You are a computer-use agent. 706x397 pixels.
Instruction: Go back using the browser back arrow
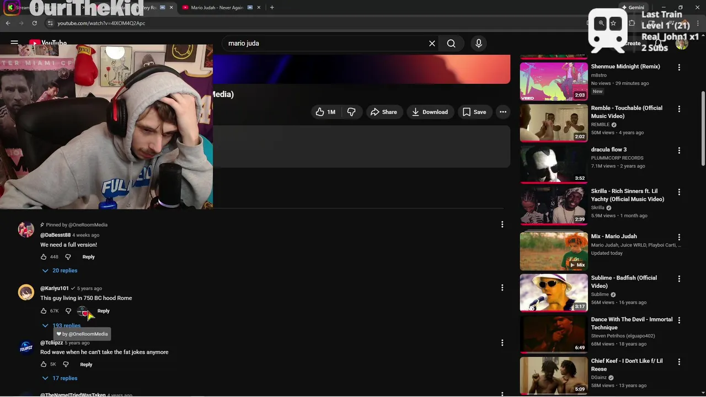[x=8, y=23]
